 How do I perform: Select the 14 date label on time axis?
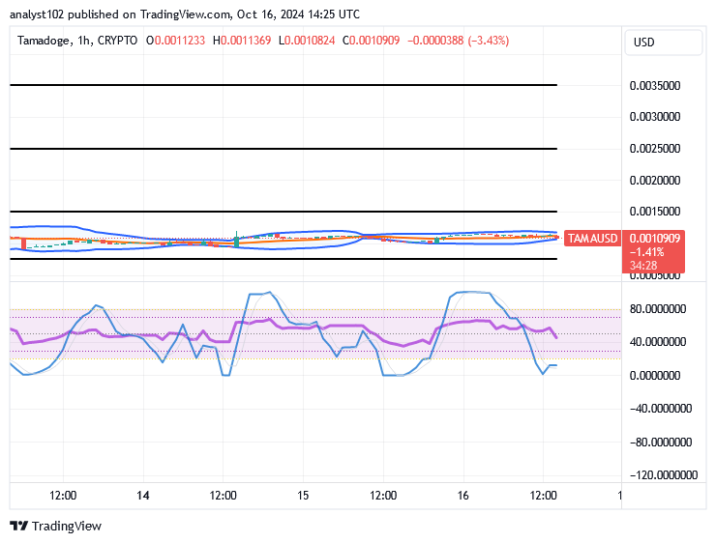[x=143, y=496]
